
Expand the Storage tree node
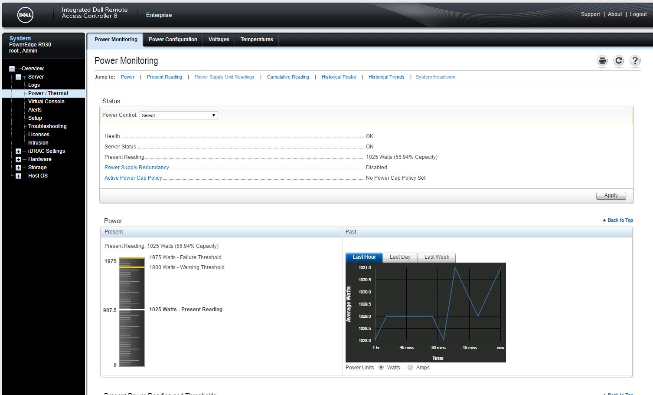[x=18, y=168]
